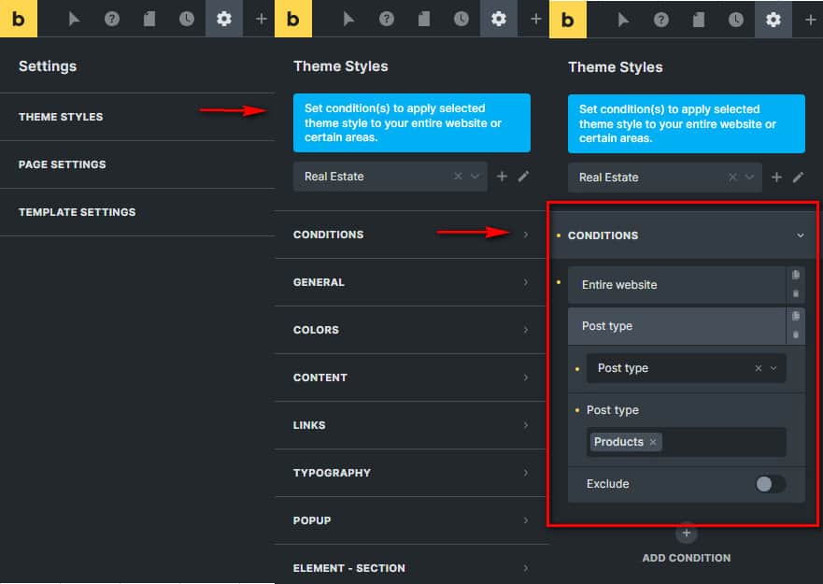Delete the Entire website condition
The image size is (823, 584).
[795, 293]
